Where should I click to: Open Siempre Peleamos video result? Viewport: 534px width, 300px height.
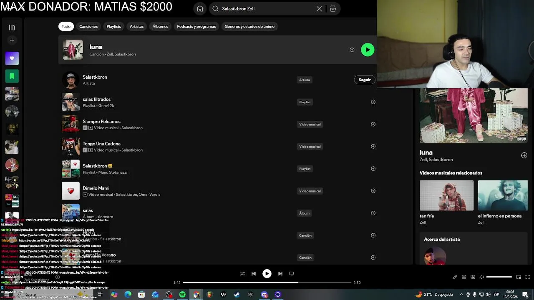point(101,122)
